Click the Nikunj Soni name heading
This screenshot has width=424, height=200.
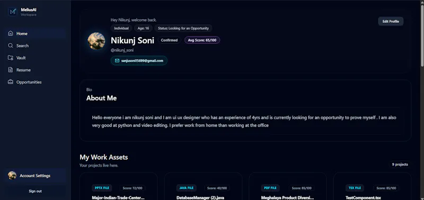(132, 41)
